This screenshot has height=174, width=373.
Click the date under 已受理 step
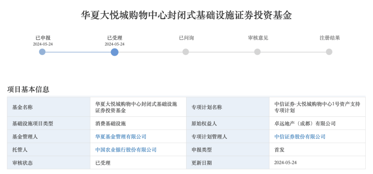tap(114, 44)
